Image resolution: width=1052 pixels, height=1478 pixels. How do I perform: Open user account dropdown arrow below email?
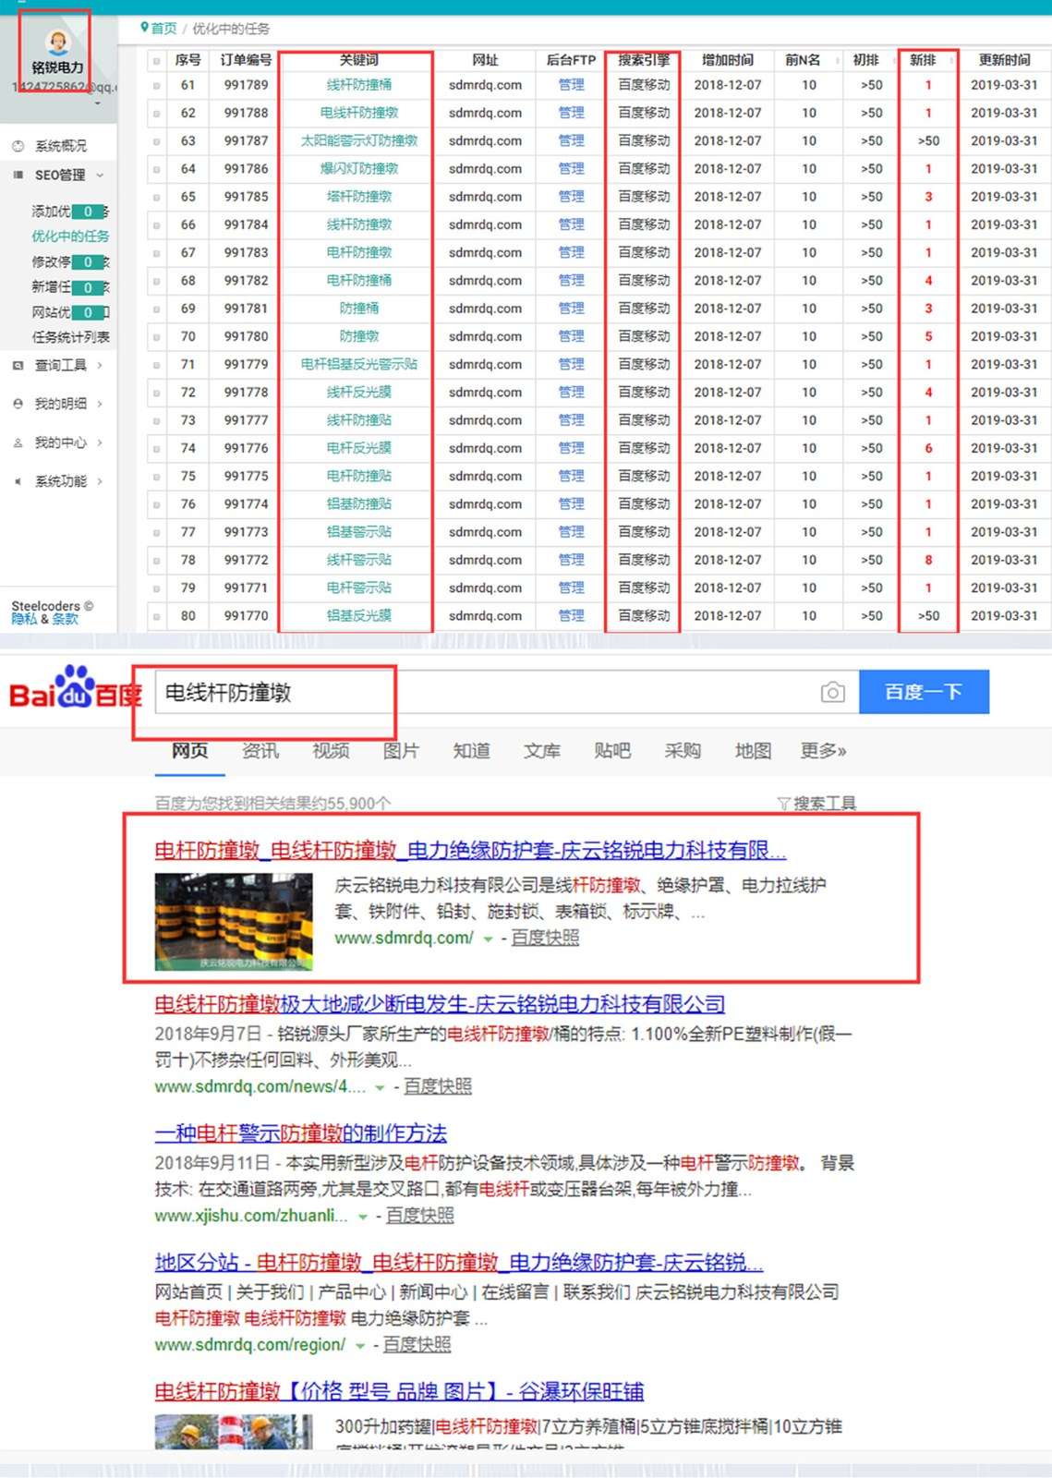click(98, 104)
